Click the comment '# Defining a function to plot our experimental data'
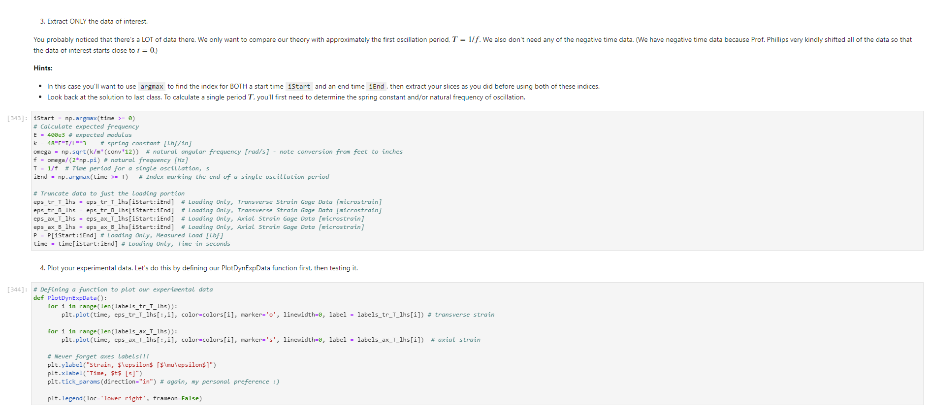Screen dimensions: 930x417 pos(123,289)
